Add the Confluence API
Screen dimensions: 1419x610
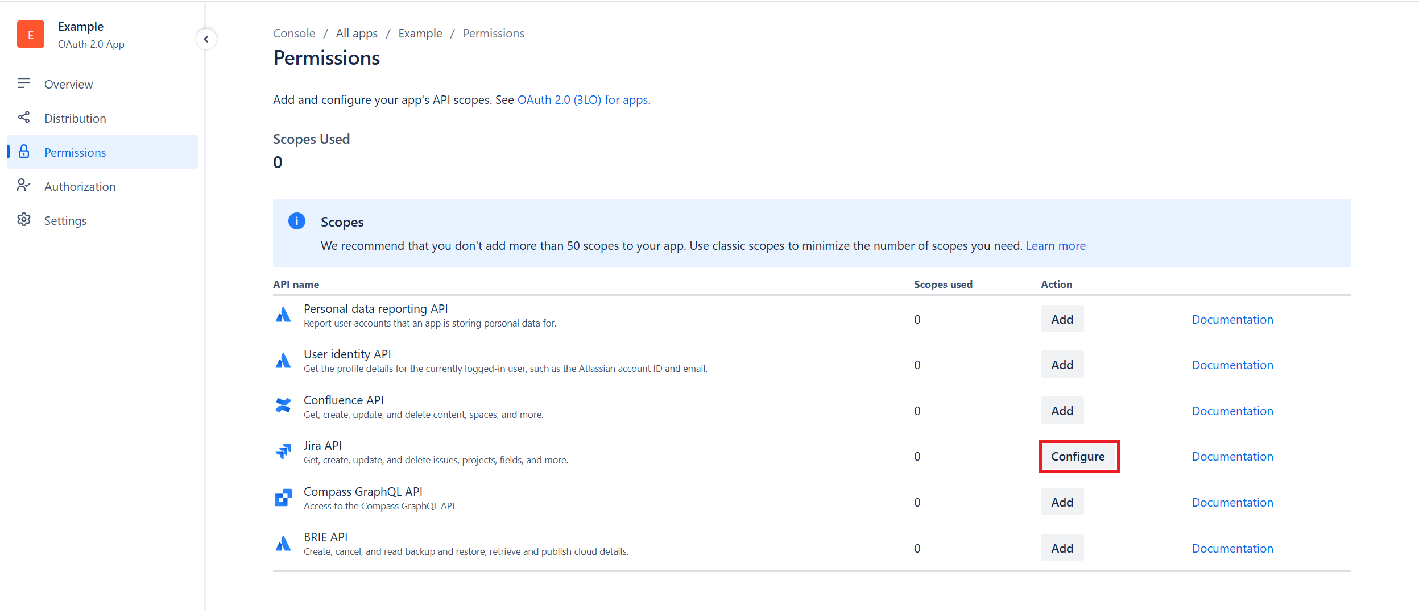click(x=1062, y=411)
